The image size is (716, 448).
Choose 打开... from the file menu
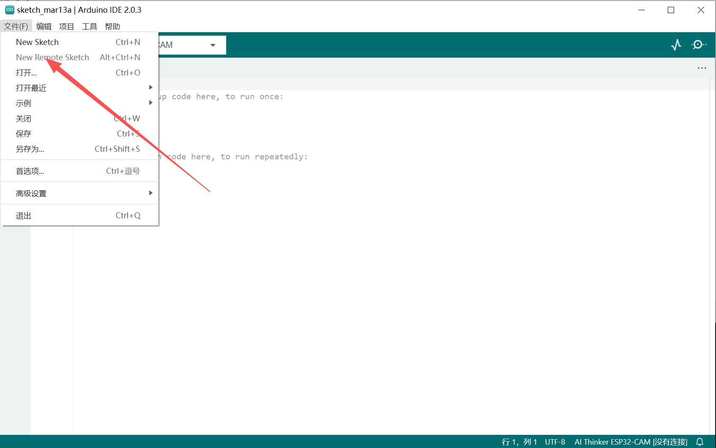click(80, 72)
